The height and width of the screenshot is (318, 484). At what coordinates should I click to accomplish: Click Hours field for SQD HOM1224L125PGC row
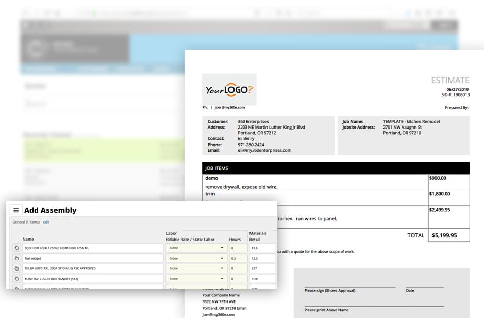(238, 248)
